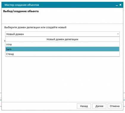125x113 pixels.
Task: Click the Выберите домен делегации label text
Action: (x=35, y=27)
